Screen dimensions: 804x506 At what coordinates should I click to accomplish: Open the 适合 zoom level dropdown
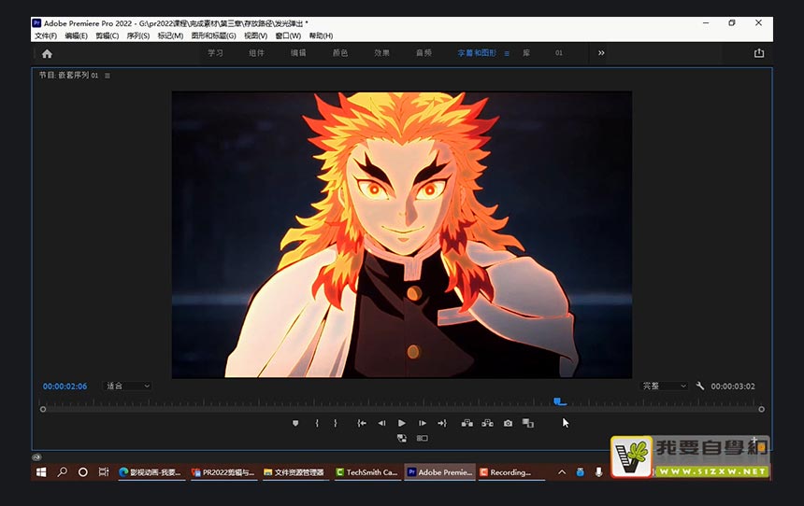pos(127,387)
